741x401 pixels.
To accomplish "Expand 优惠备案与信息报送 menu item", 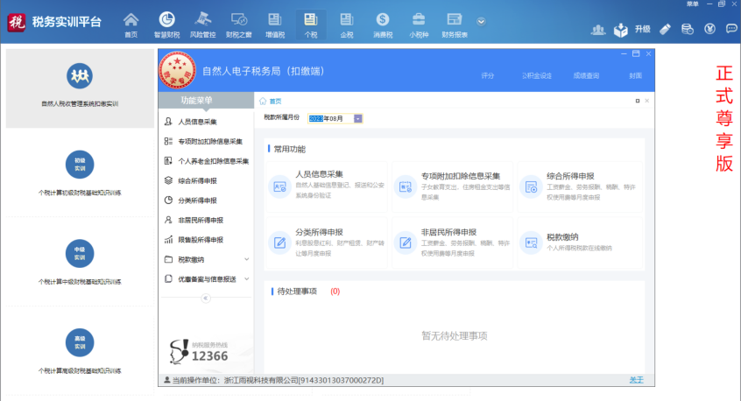I will [x=246, y=279].
